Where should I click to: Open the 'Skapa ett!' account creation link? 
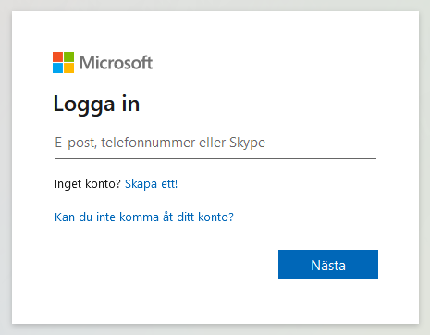(x=151, y=184)
